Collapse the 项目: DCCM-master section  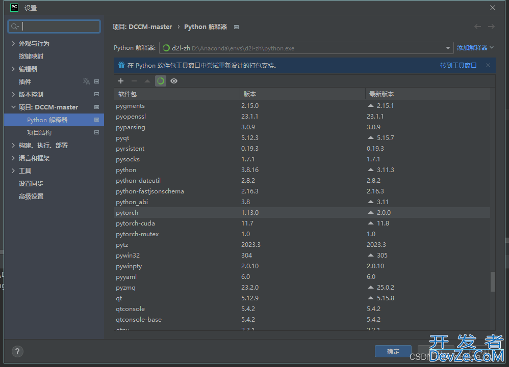[x=13, y=107]
